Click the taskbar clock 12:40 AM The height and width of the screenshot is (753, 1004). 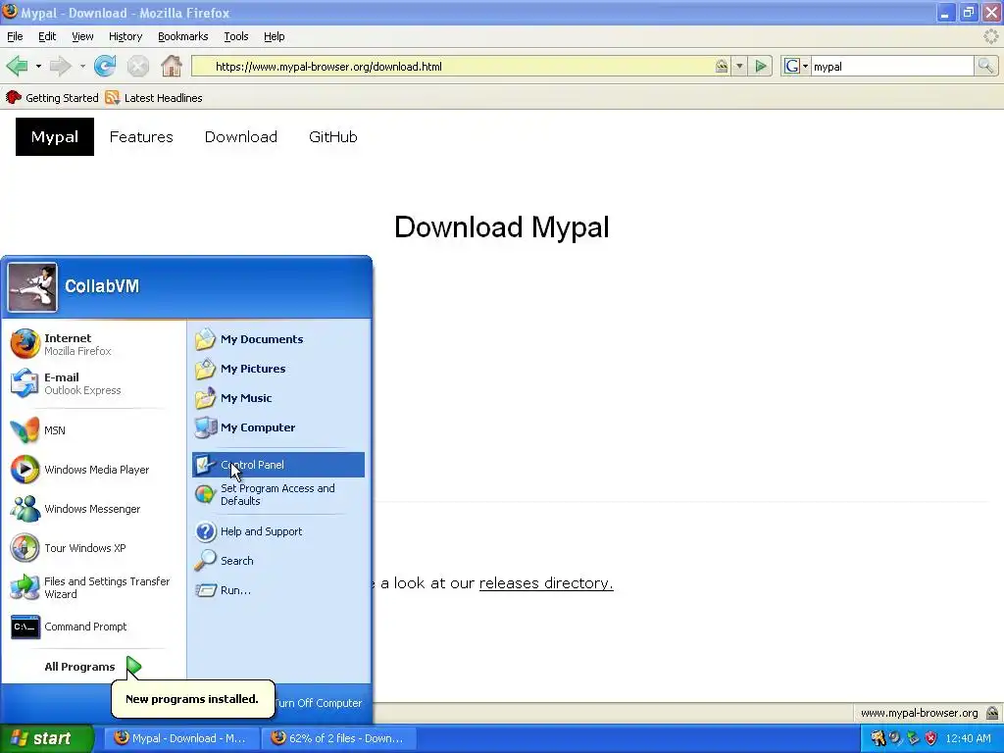[x=968, y=738]
